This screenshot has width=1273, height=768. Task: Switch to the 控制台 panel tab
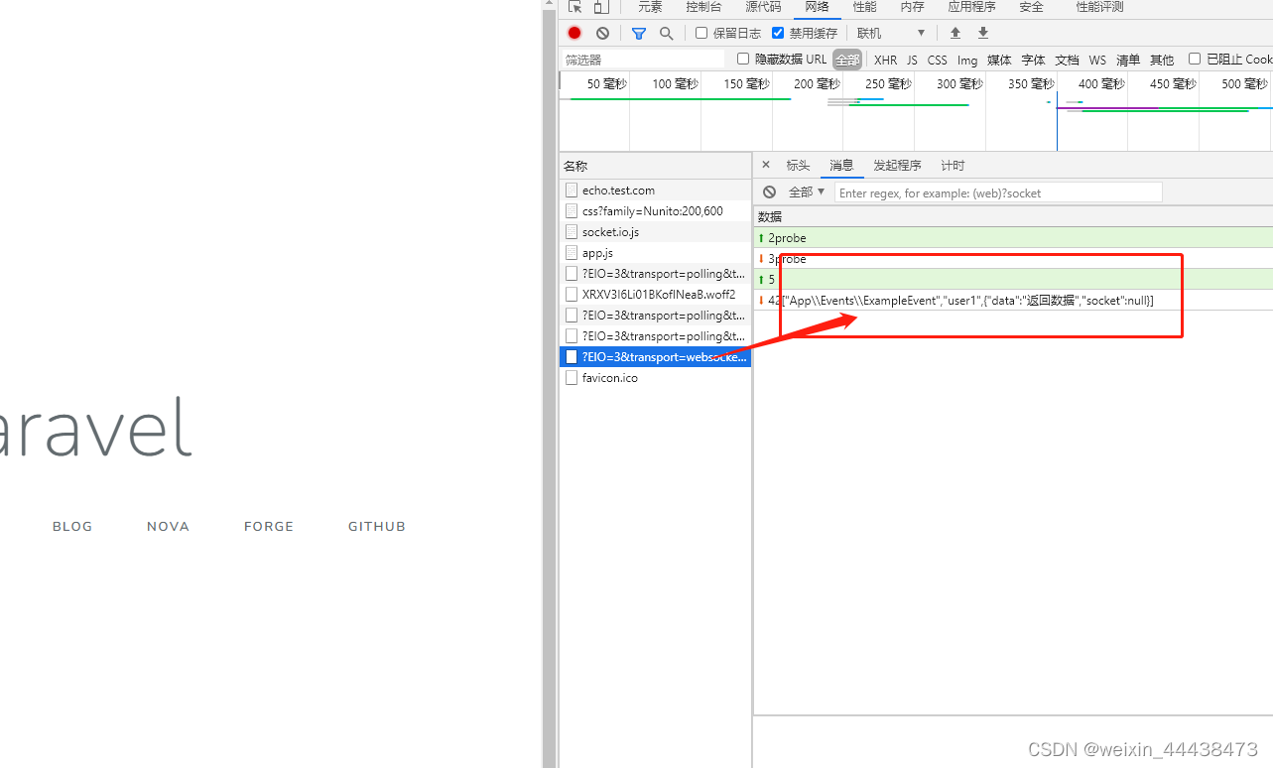703,7
